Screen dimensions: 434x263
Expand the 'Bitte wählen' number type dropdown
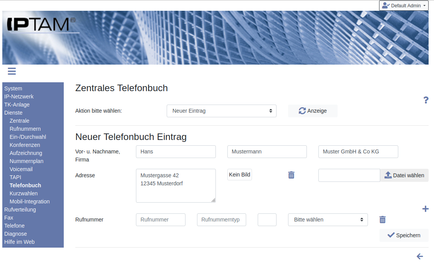(328, 220)
